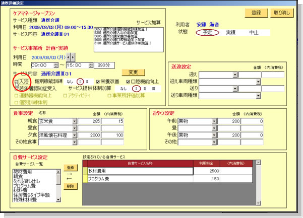Open the 迎え dropdown
The height and width of the screenshot is (218, 303).
point(235,75)
